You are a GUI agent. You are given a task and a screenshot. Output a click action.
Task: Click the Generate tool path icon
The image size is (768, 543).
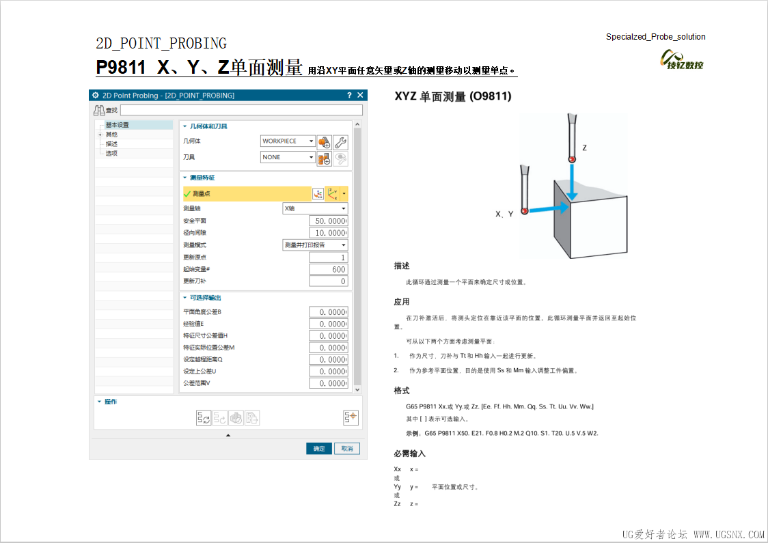tap(204, 417)
